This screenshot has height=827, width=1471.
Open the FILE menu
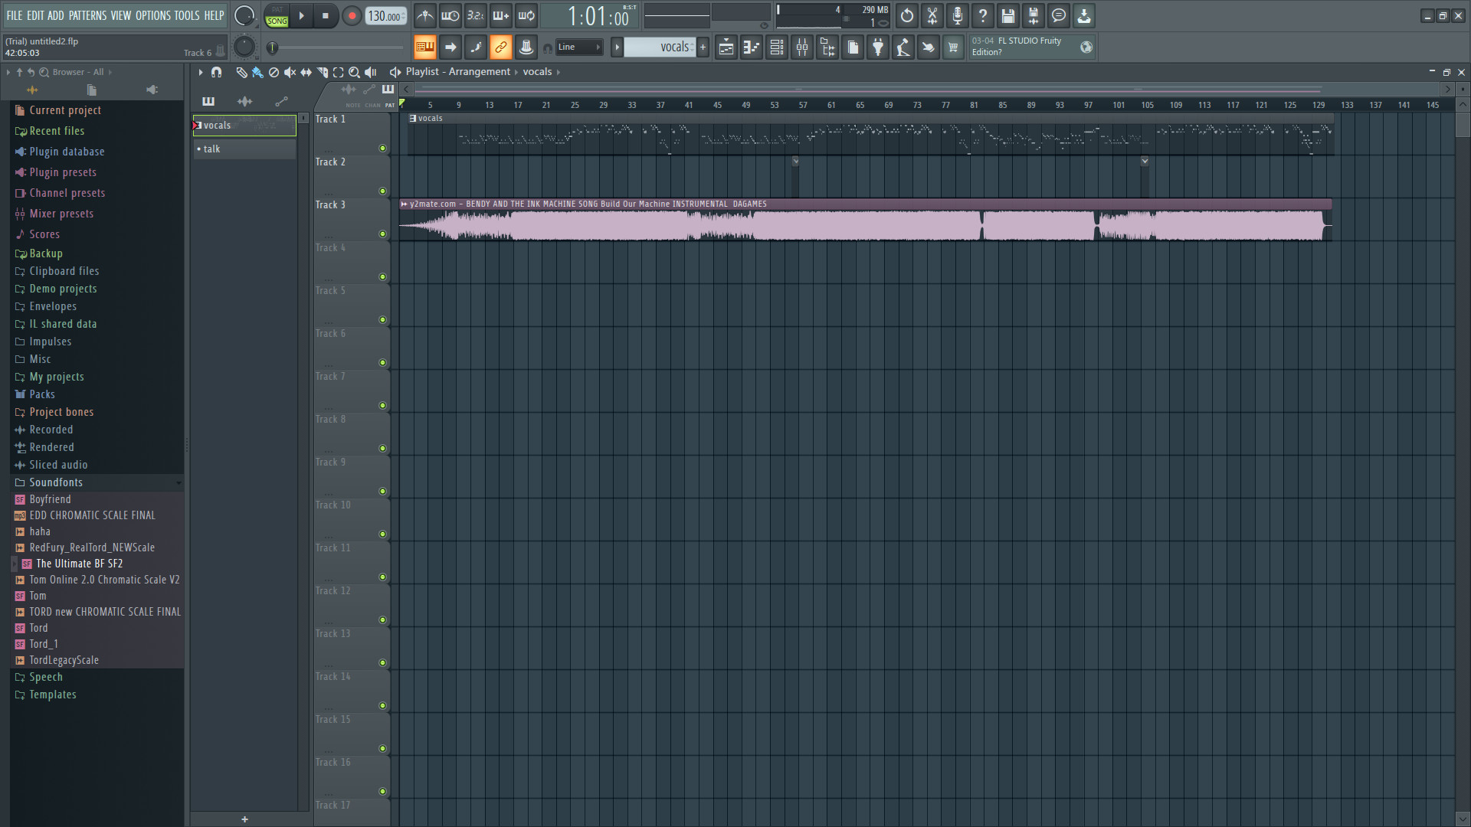coord(15,15)
